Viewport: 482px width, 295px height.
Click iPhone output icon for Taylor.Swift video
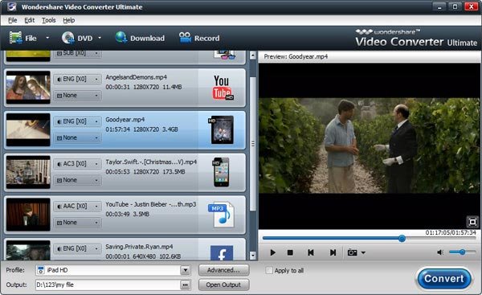point(221,172)
